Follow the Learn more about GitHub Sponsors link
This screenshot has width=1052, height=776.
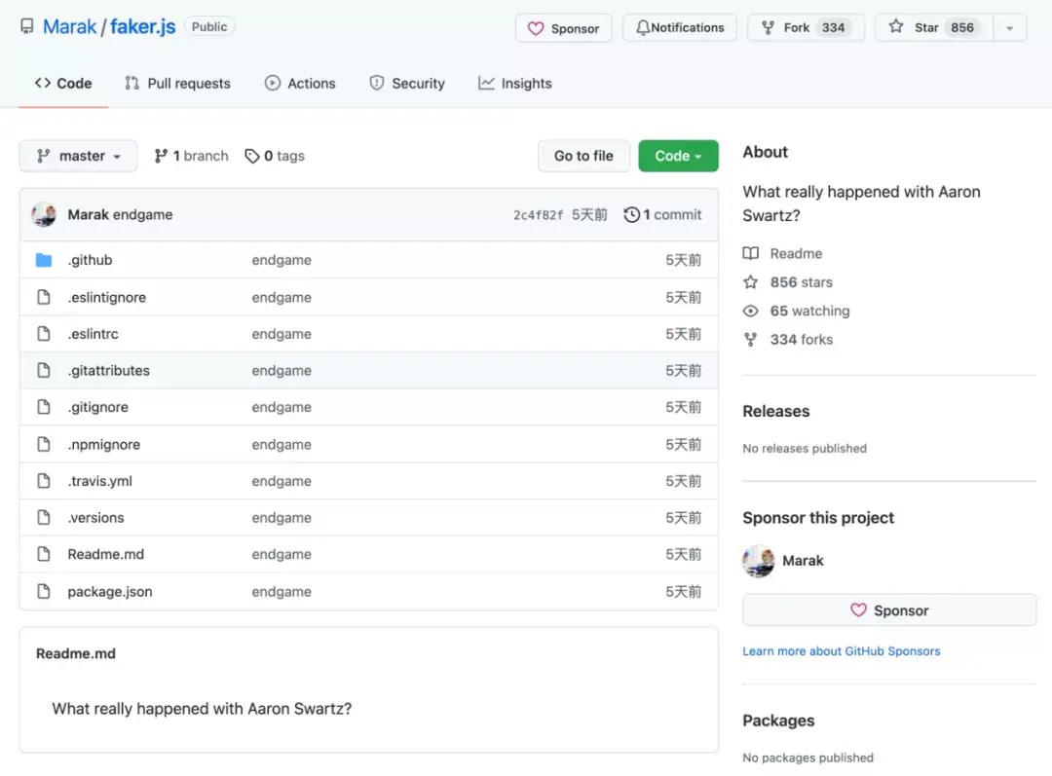tap(842, 651)
